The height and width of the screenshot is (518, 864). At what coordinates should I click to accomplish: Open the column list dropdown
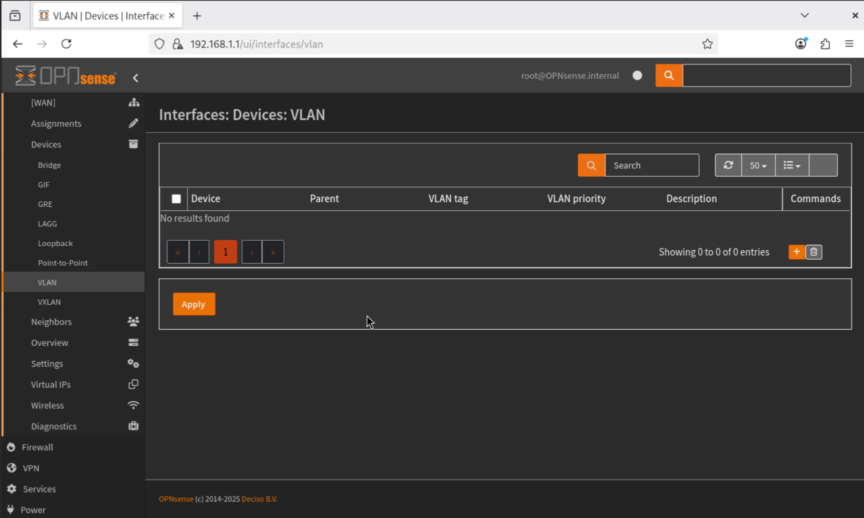coord(791,165)
